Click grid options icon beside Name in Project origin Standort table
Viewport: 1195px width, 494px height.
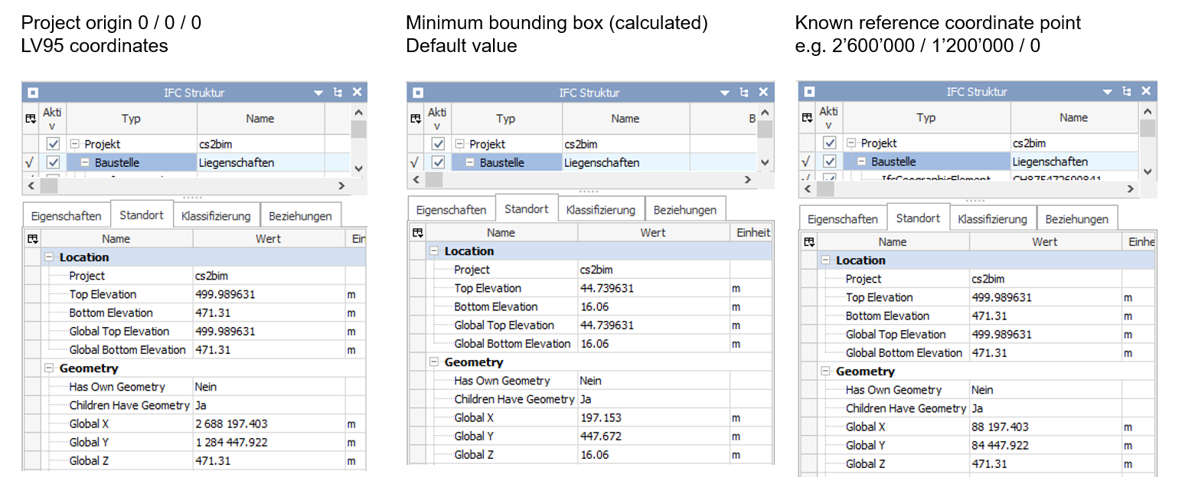click(x=31, y=239)
